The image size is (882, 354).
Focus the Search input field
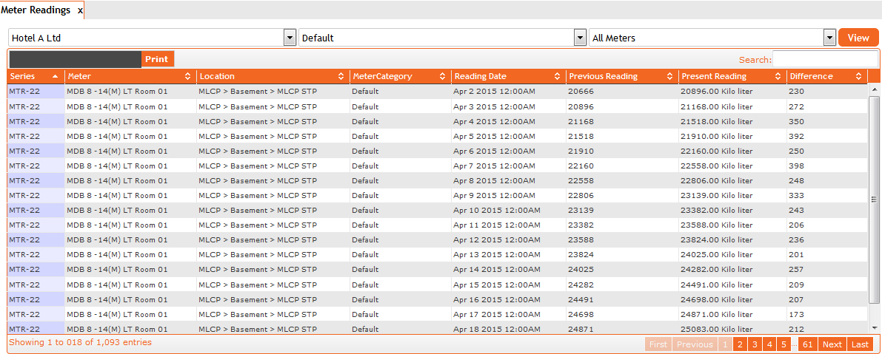[x=825, y=59]
